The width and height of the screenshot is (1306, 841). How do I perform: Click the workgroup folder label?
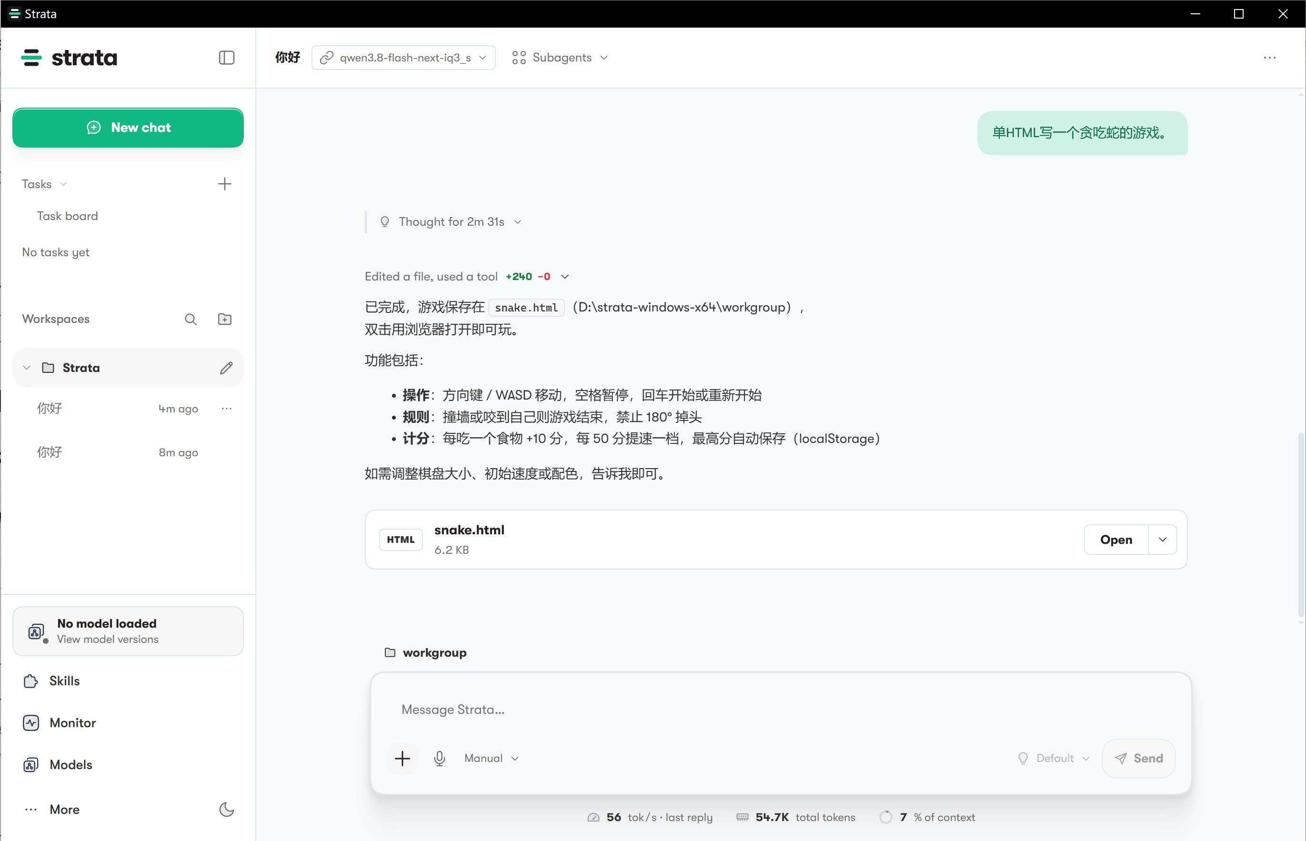[425, 652]
